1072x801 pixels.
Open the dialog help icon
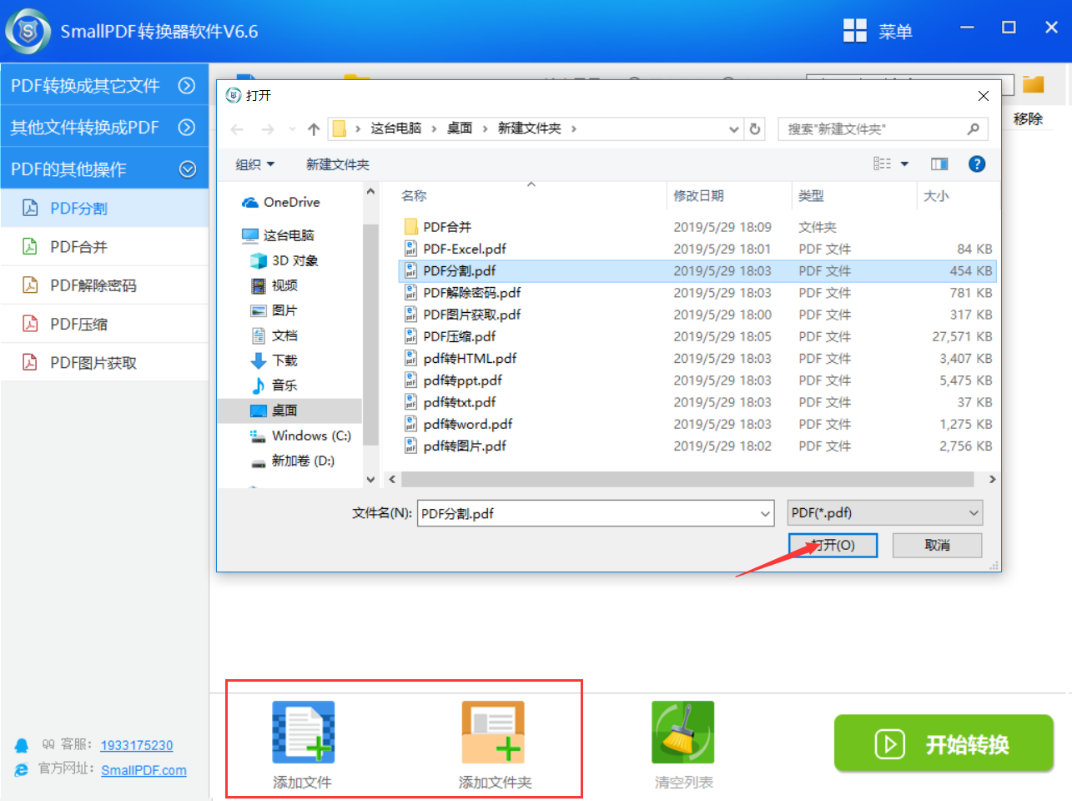pos(977,164)
